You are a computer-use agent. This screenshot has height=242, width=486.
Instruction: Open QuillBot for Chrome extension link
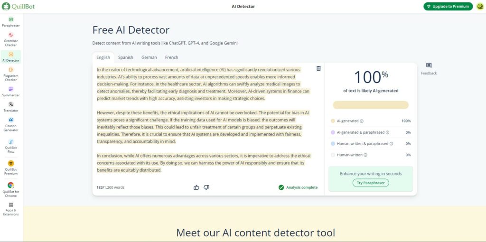[x=11, y=190]
